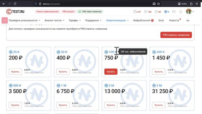
Task: Open the browser hamburger menu
Action: [197, 4]
